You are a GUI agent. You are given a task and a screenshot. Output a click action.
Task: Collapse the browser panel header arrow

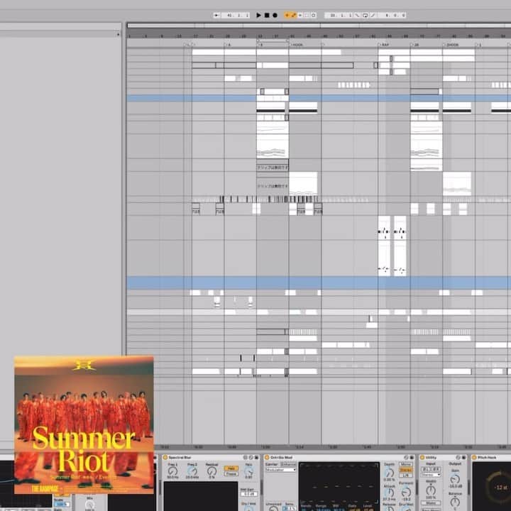click(x=118, y=34)
